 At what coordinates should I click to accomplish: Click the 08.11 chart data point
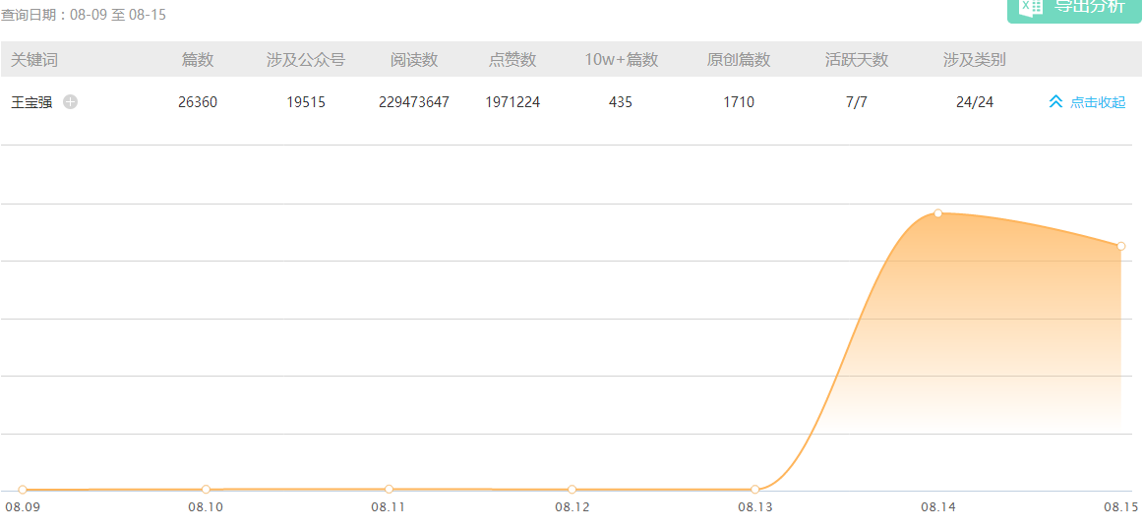point(389,489)
